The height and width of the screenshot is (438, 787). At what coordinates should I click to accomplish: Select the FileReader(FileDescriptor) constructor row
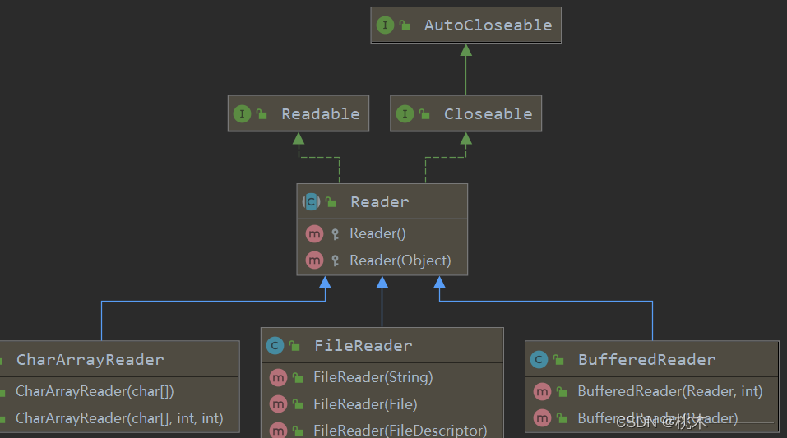[382, 429]
